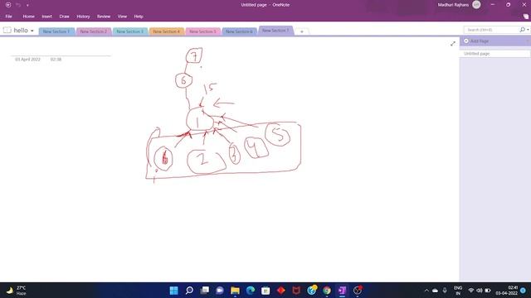The height and width of the screenshot is (298, 531).
Task: Open the screen recorder taskbar icon
Action: [x=358, y=290]
